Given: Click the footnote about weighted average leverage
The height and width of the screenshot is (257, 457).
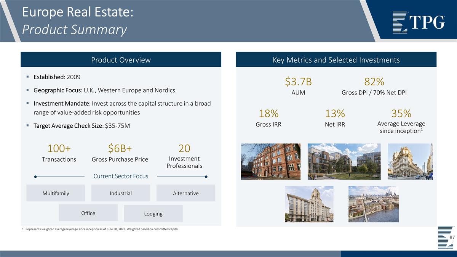Looking at the screenshot, I should 101,229.
